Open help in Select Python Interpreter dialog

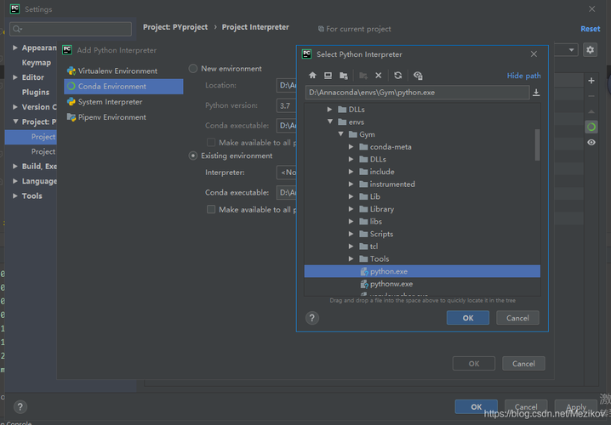(311, 318)
